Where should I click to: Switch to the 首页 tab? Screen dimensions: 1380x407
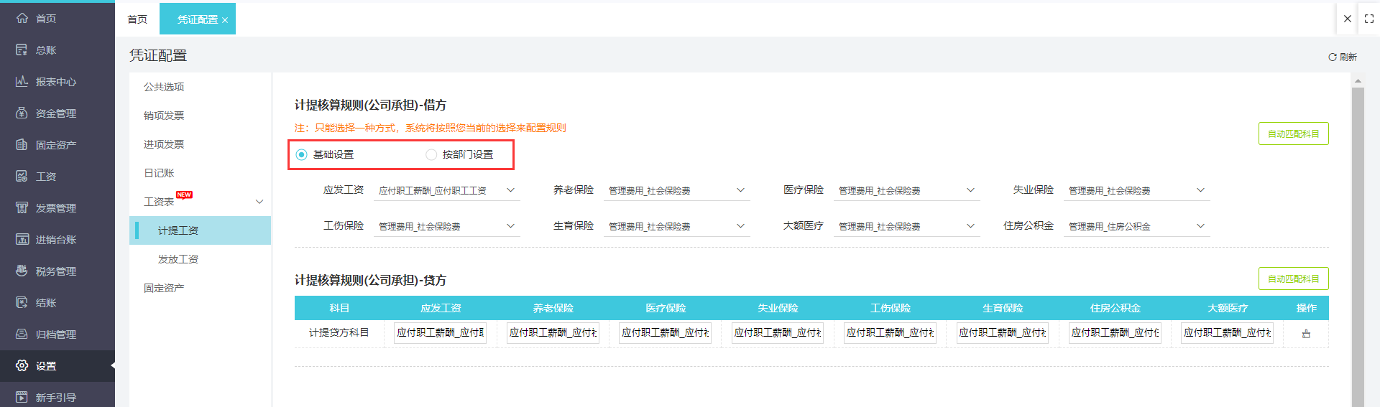tap(137, 19)
